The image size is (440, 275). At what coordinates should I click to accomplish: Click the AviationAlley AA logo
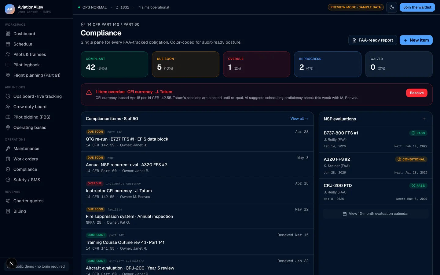coord(10,9)
